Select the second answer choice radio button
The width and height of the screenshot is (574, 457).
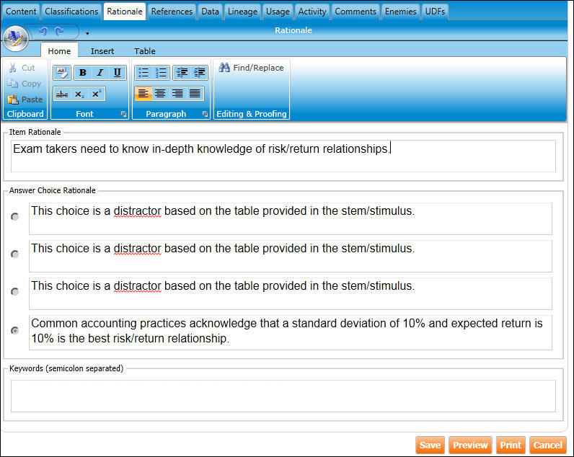point(15,254)
